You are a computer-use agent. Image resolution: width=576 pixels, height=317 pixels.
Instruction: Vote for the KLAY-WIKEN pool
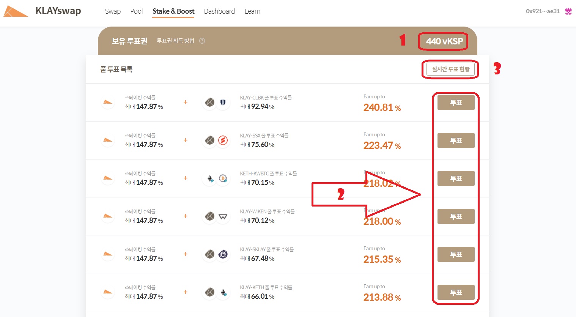click(456, 216)
